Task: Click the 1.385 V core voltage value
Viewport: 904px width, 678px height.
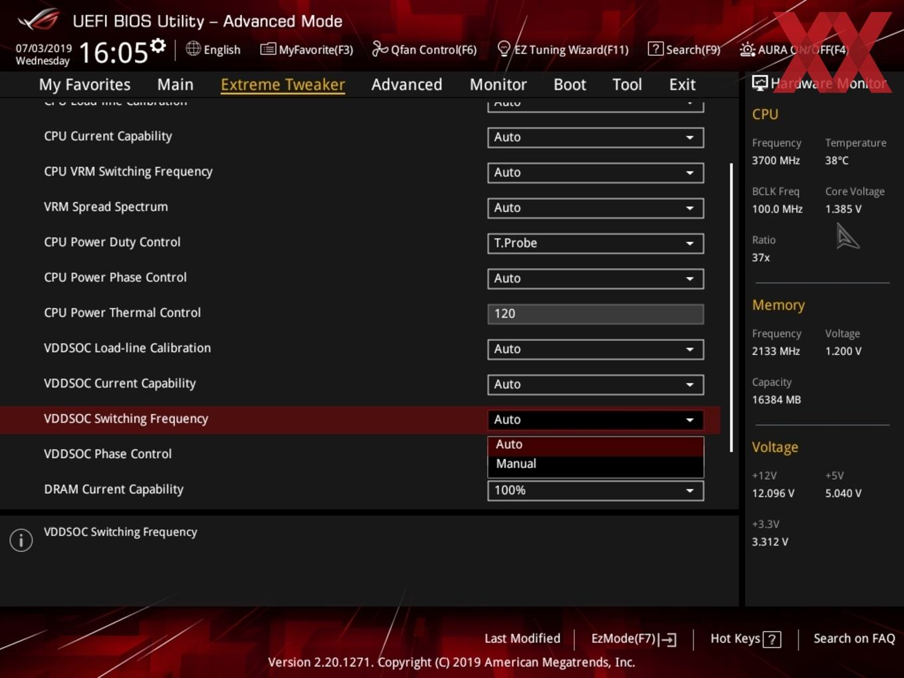Action: tap(843, 209)
